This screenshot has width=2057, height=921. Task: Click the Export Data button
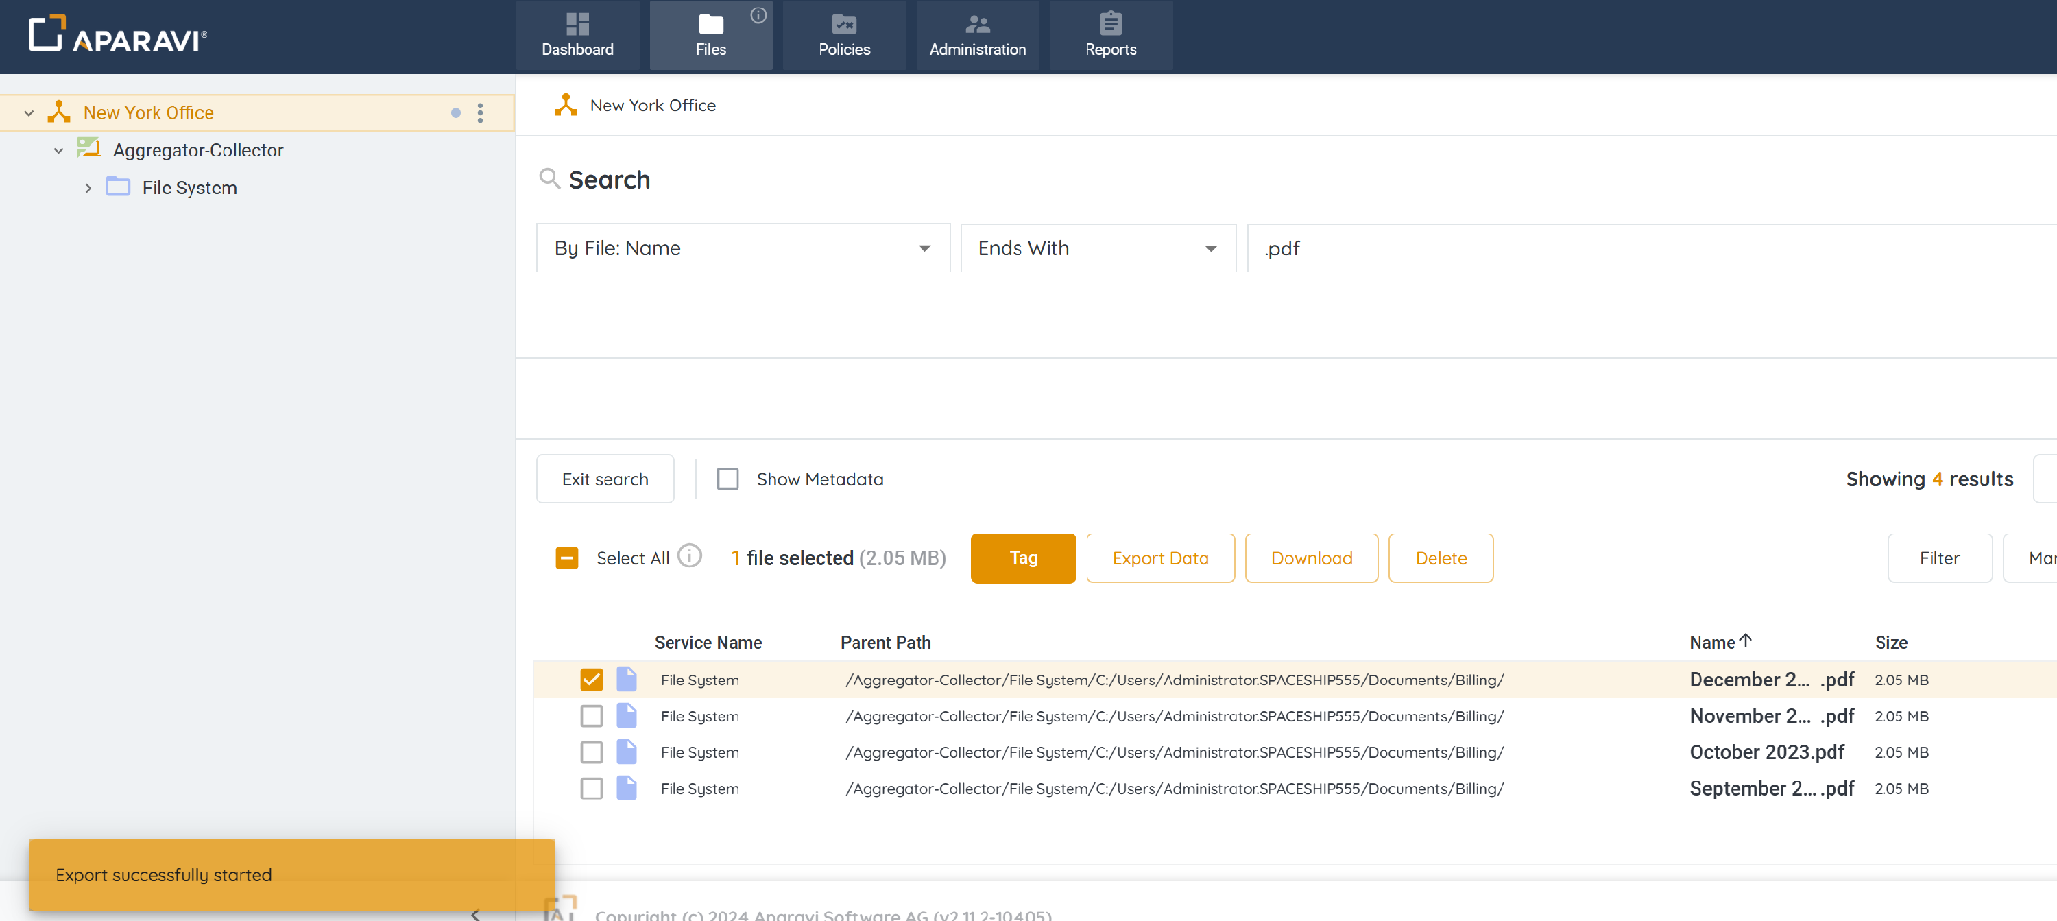click(1159, 558)
